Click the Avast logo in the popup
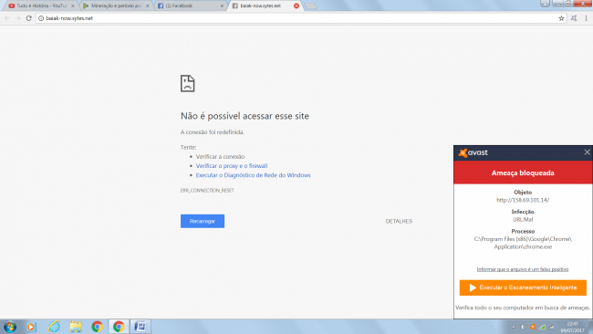This screenshot has width=593, height=334. [473, 152]
